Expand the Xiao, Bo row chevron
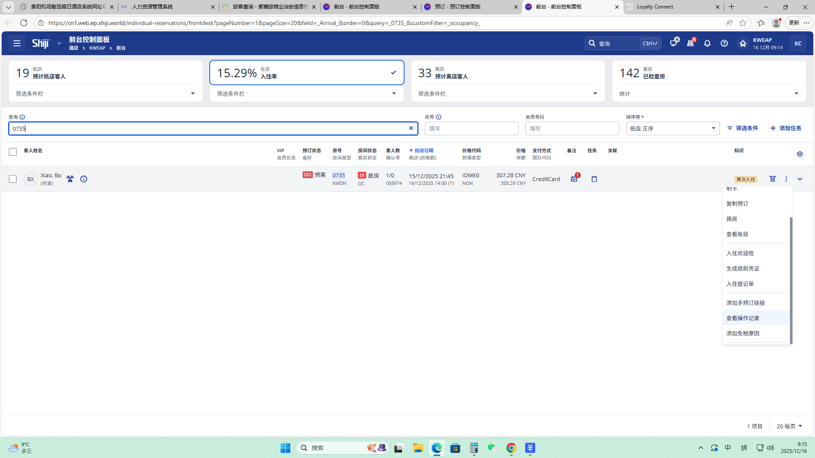This screenshot has width=815, height=458. pyautogui.click(x=800, y=179)
